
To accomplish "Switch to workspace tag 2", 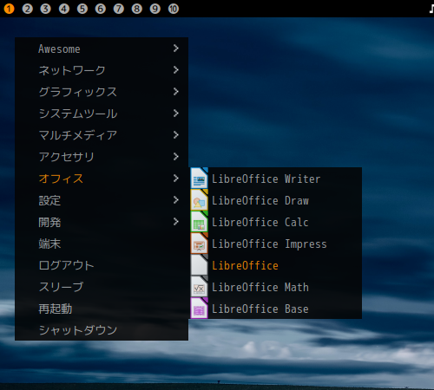I will pos(28,9).
